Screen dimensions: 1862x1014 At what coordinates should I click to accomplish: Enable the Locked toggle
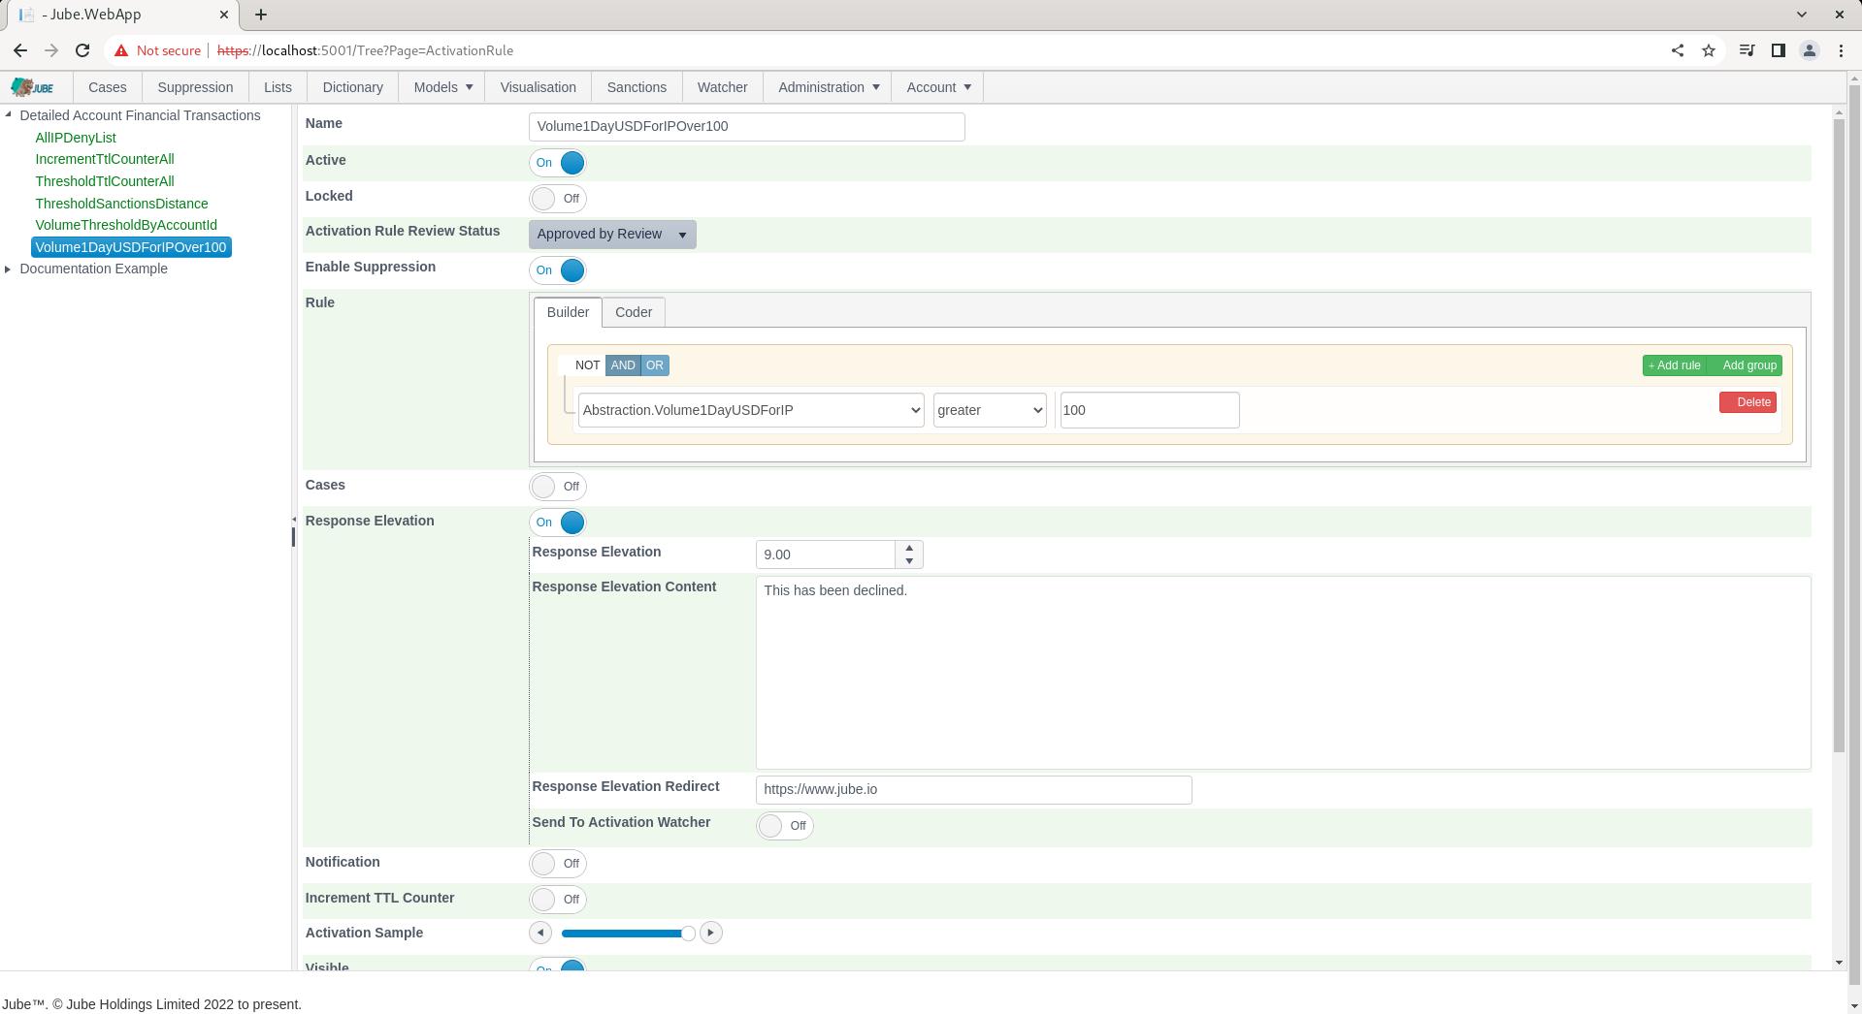tap(558, 199)
